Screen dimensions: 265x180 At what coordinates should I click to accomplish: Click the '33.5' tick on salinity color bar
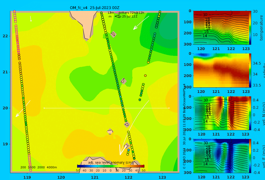pos(257,85)
